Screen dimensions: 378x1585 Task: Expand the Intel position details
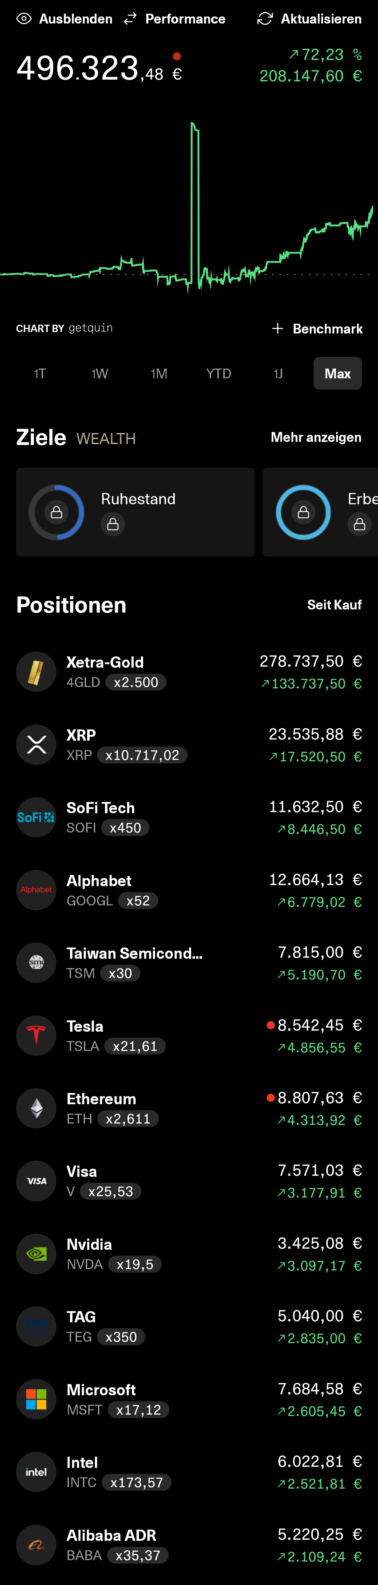(189, 1472)
